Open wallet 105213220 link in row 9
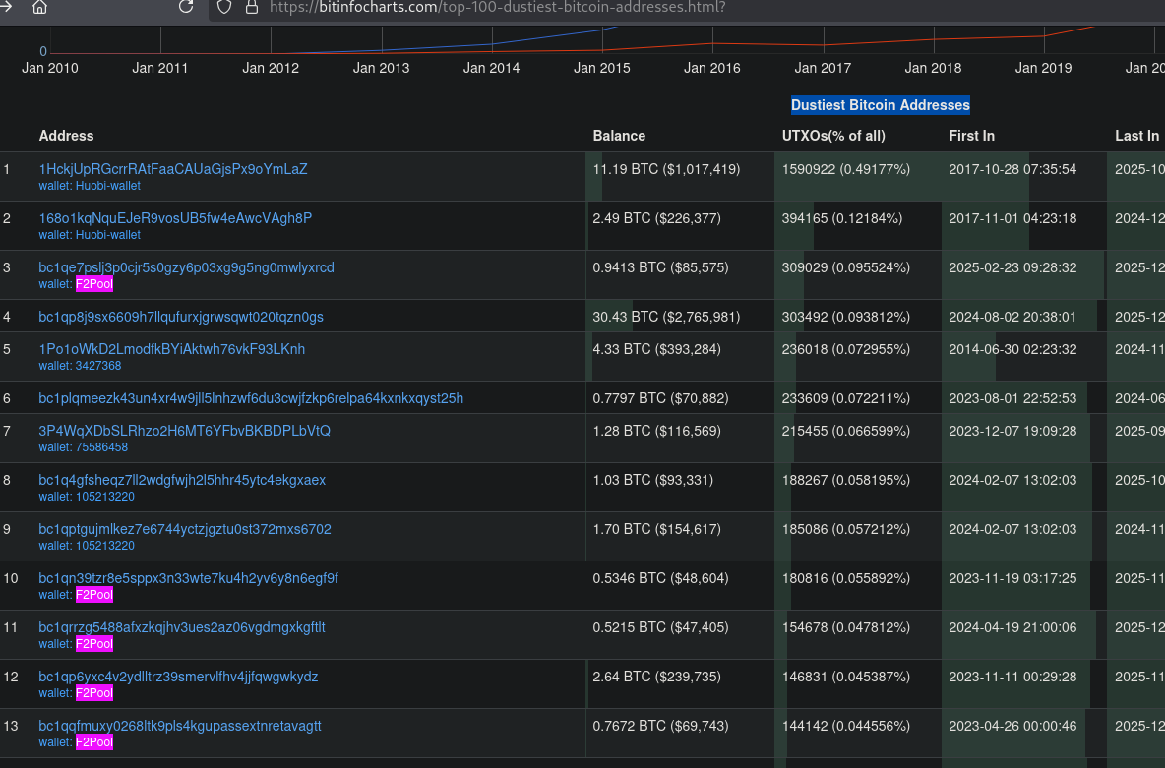The height and width of the screenshot is (768, 1165). point(104,545)
